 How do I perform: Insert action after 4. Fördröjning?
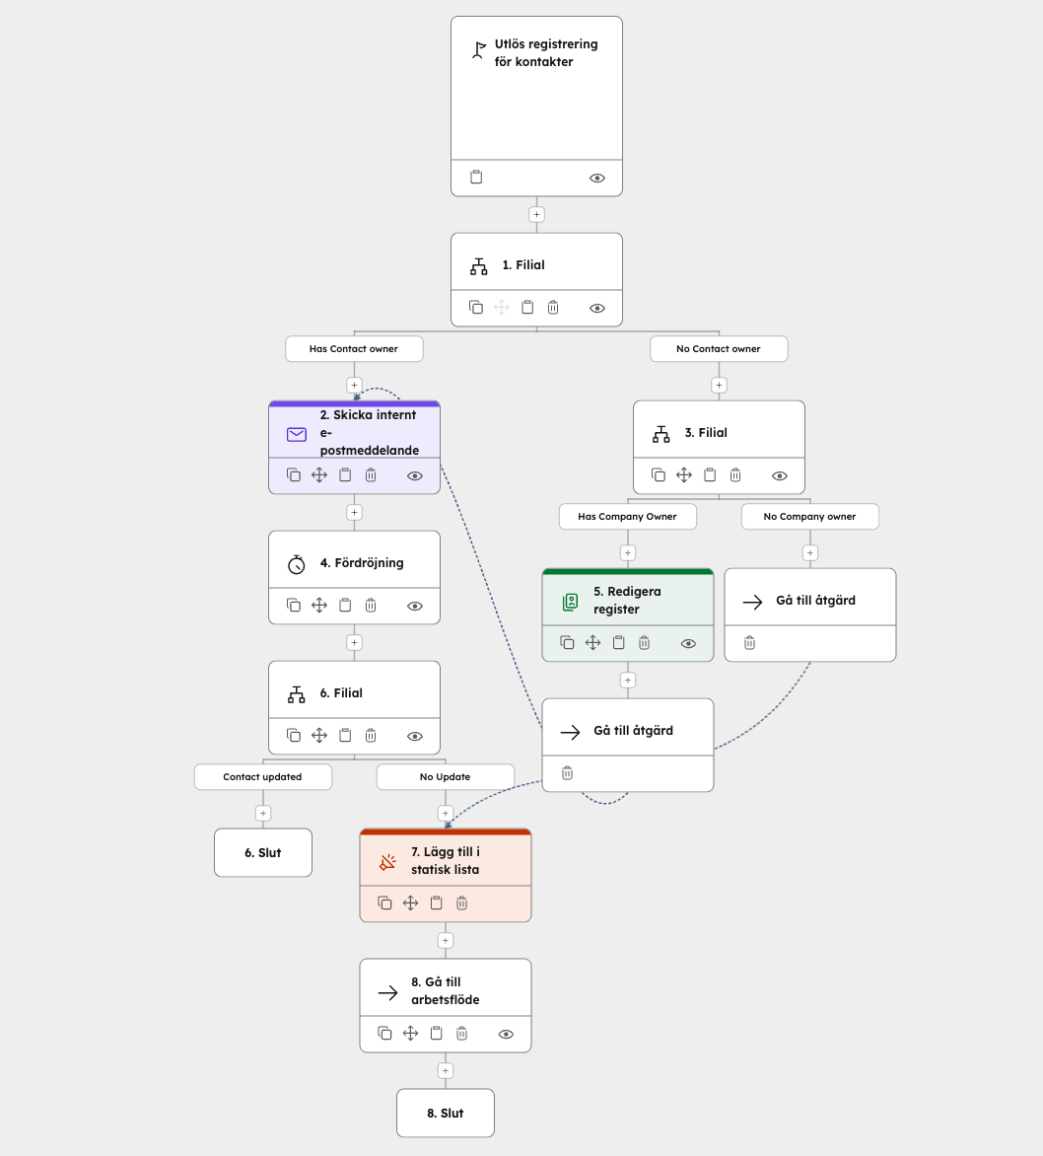pyautogui.click(x=355, y=642)
